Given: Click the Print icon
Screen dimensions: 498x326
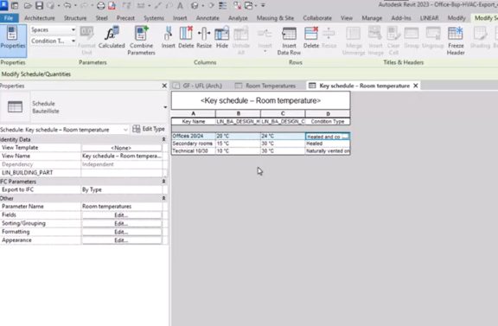Looking at the screenshot, I should 100,5.
